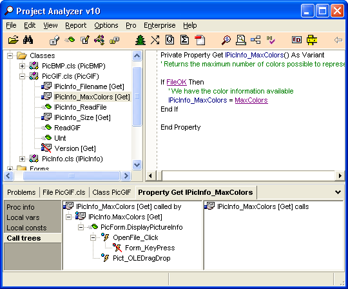Click the document with clock icon
Image resolution: width=348 pixels, height=289 pixels.
coord(169,40)
